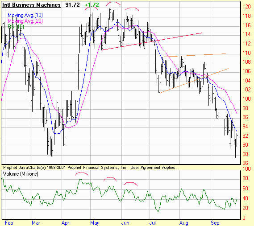The image size is (254, 226).
Task: Click the 110 price axis label
Action: click(246, 53)
